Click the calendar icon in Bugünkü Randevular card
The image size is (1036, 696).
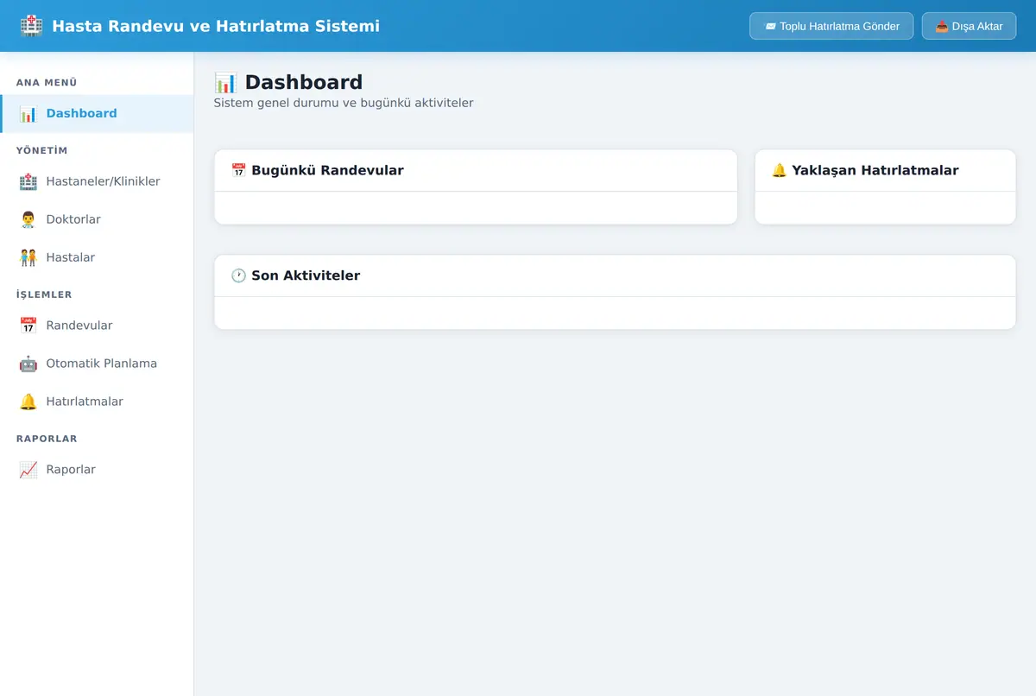point(238,171)
